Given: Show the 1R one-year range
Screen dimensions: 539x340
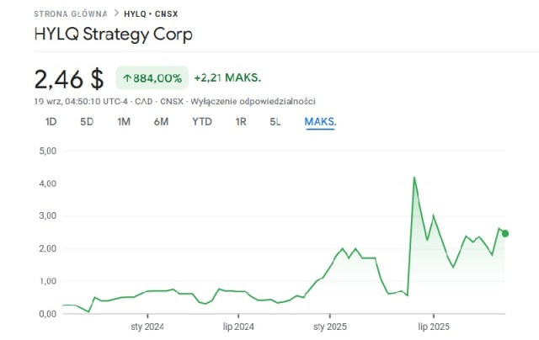Looking at the screenshot, I should [241, 121].
